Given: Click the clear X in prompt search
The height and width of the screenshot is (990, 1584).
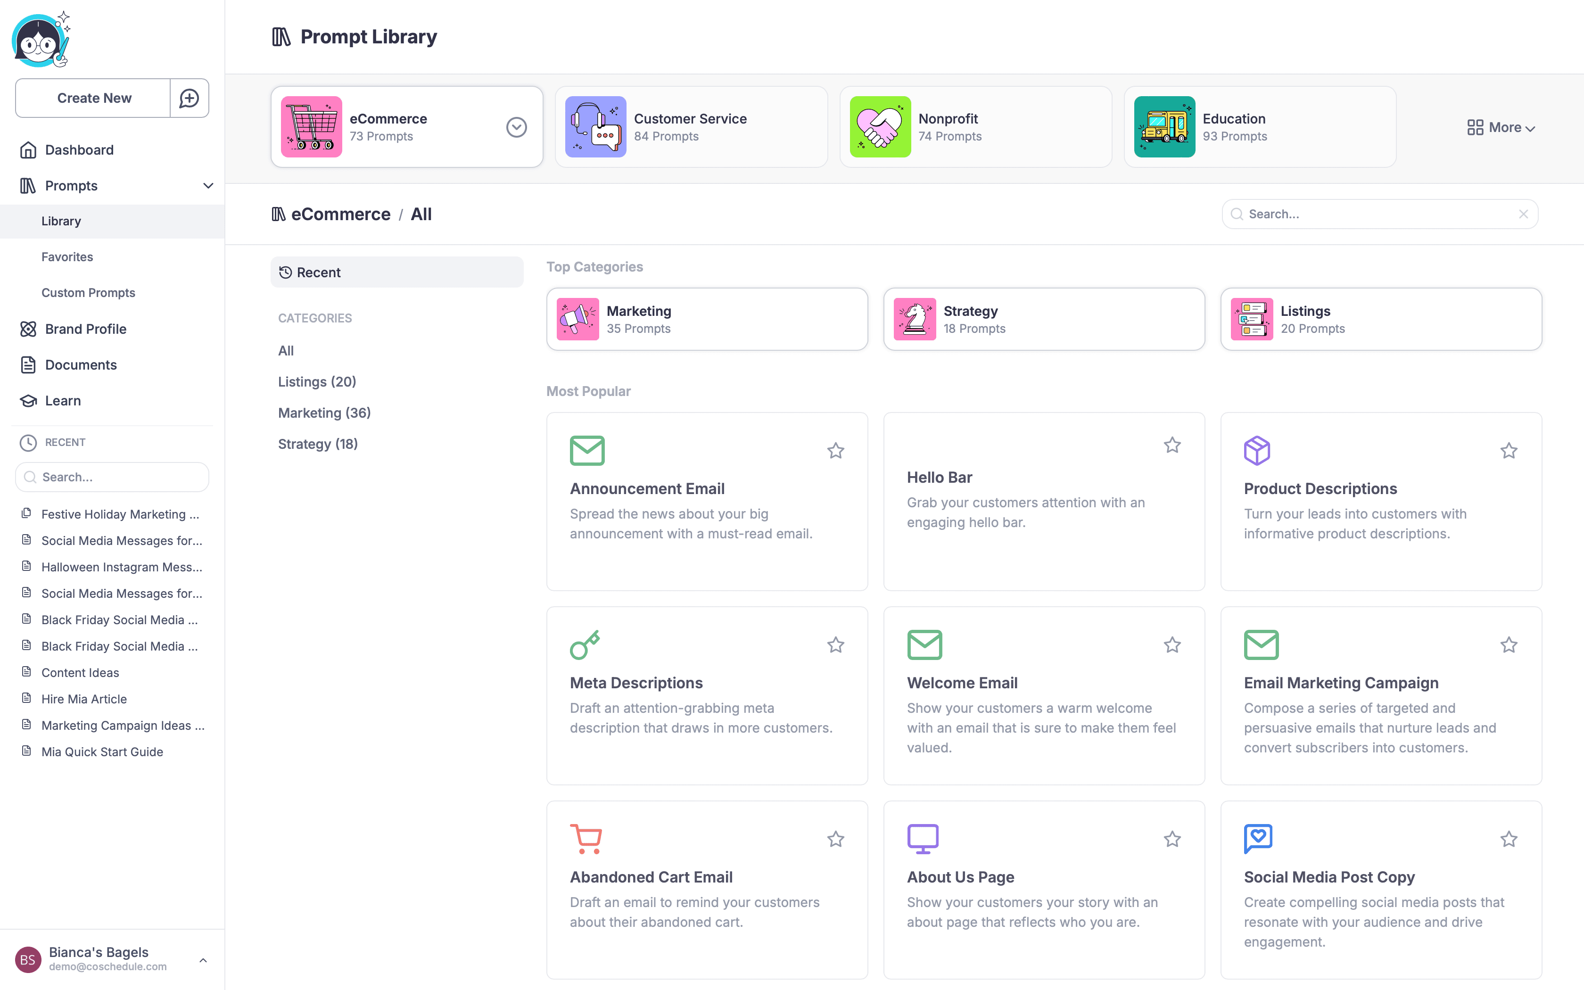Looking at the screenshot, I should tap(1523, 214).
